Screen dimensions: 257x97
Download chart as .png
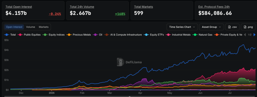(x=248, y=27)
